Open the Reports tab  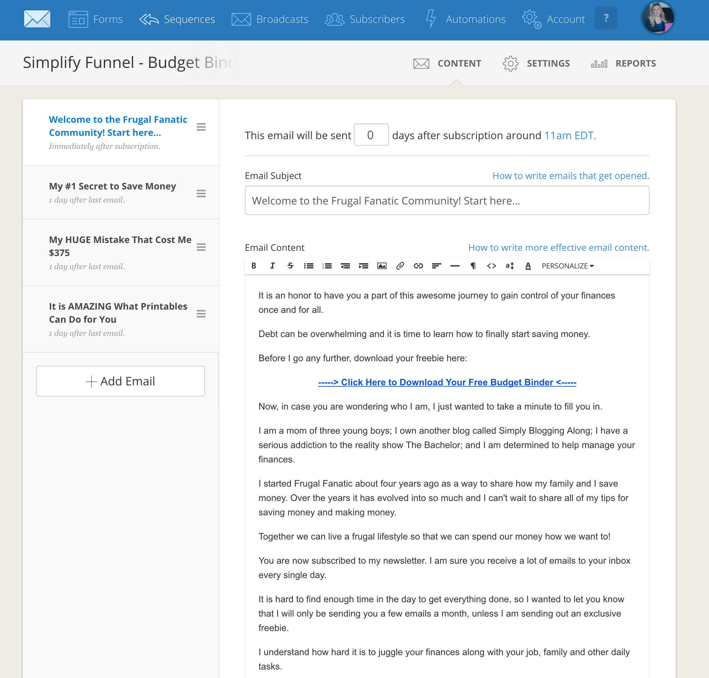(623, 63)
